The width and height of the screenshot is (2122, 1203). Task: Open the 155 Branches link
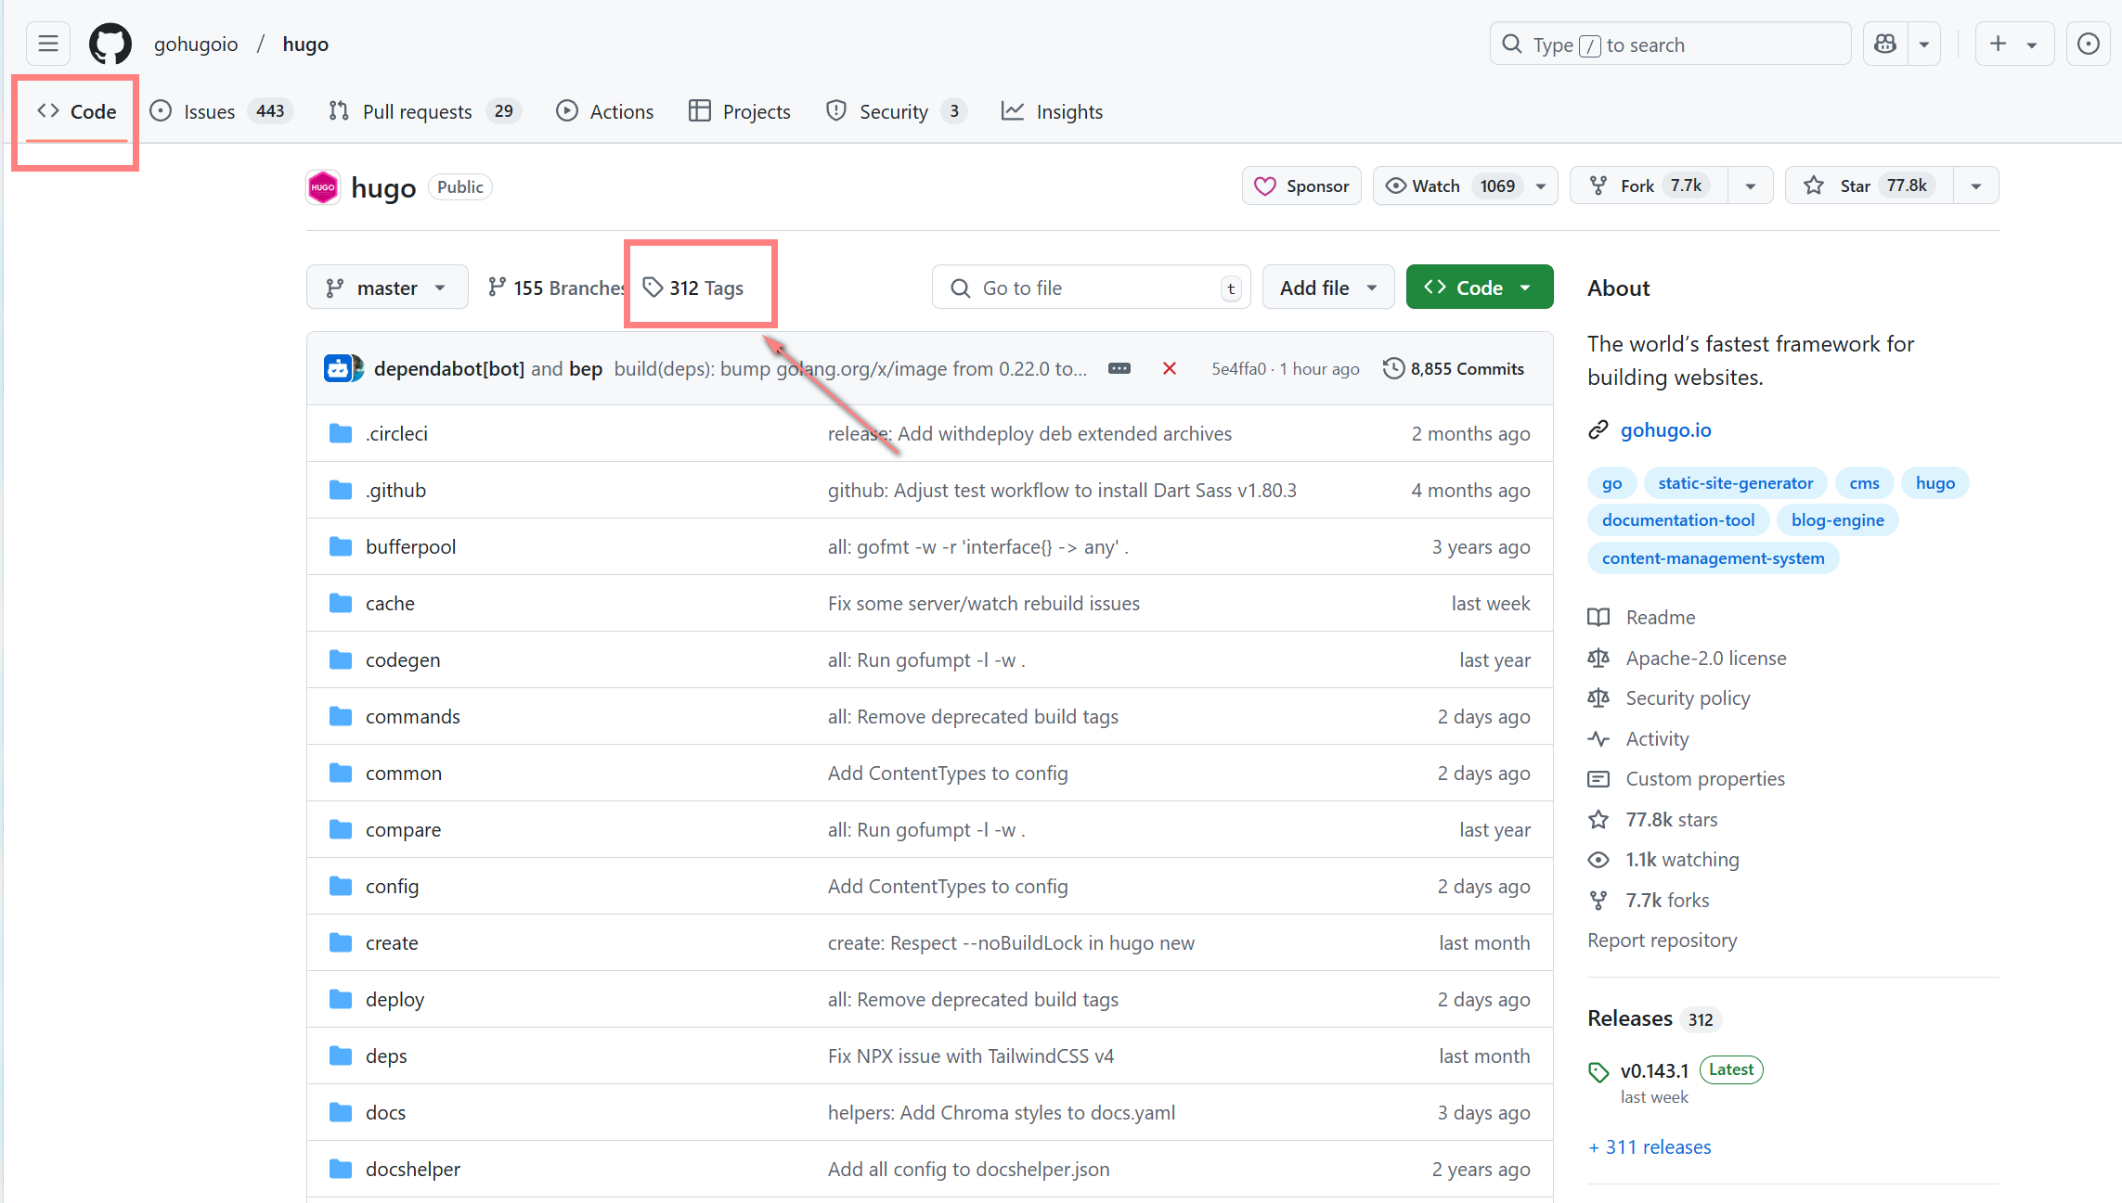557,288
